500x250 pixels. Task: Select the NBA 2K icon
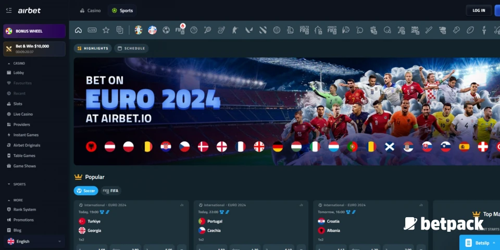[x=415, y=30]
